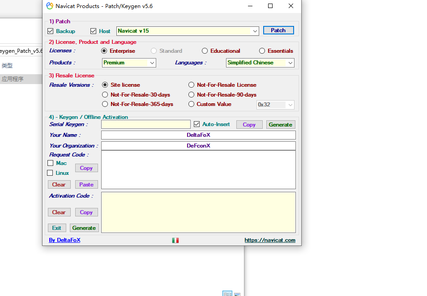The image size is (427, 296).
Task: Click the blue form thumbnail in the taskbar
Action: pos(227,293)
